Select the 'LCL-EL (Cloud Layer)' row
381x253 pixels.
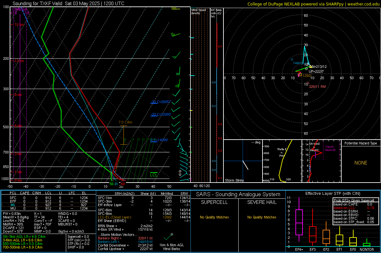point(144,217)
